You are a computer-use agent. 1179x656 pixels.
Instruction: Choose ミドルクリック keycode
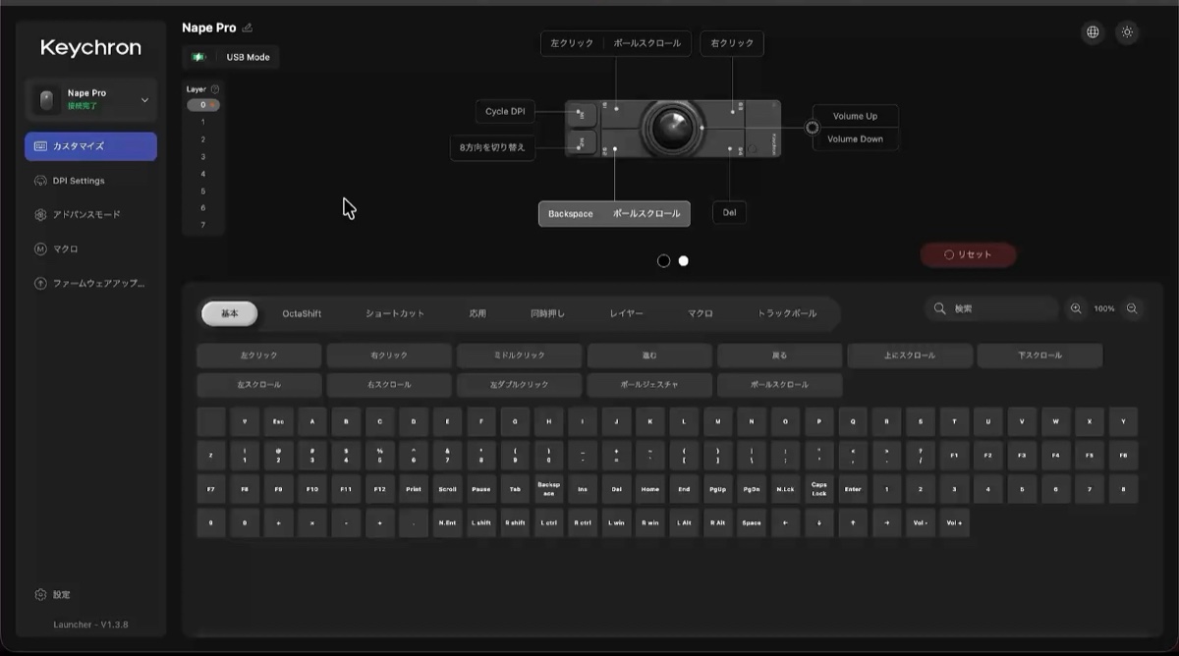[x=520, y=355]
